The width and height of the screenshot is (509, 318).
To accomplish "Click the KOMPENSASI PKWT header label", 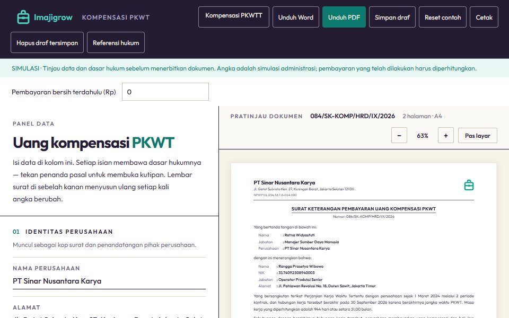I will click(x=116, y=17).
